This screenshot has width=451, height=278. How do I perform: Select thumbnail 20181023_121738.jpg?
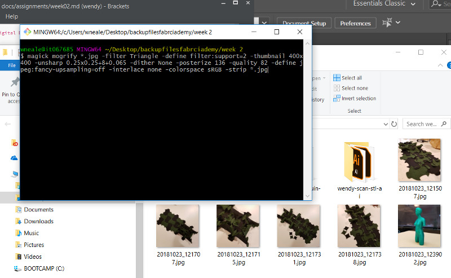pyautogui.click(x=359, y=235)
